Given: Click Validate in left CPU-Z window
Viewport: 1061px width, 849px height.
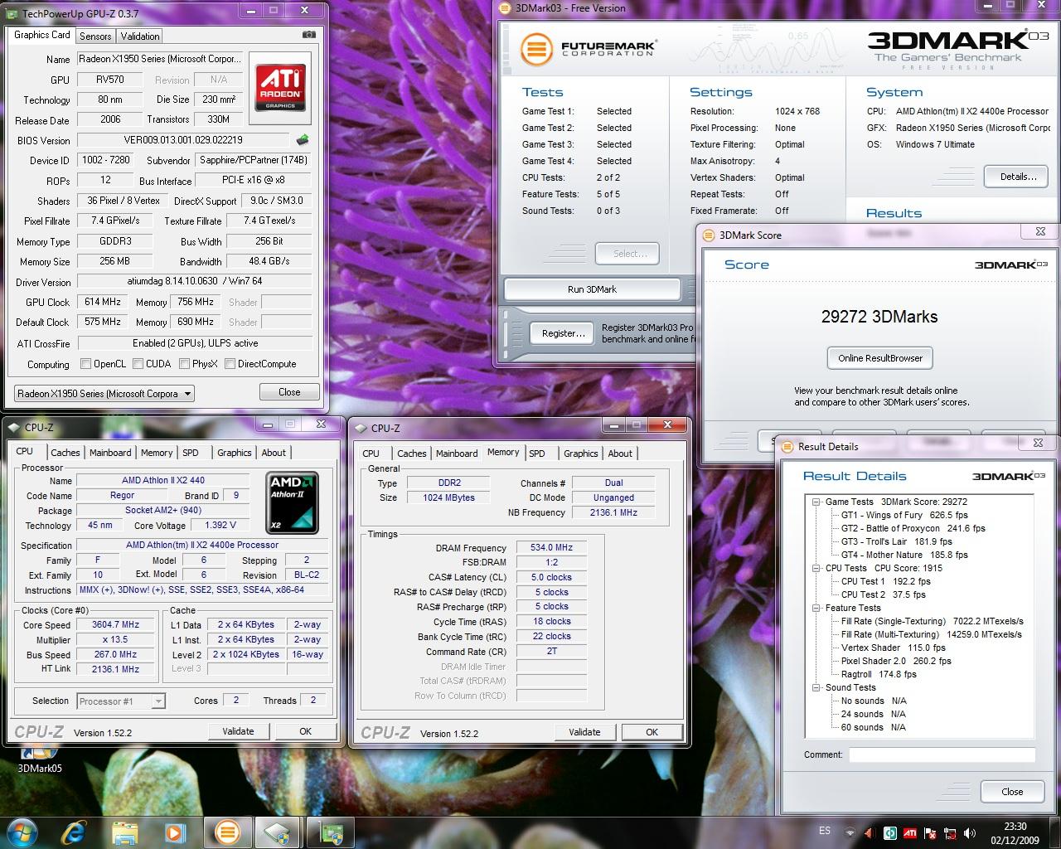Looking at the screenshot, I should [238, 731].
